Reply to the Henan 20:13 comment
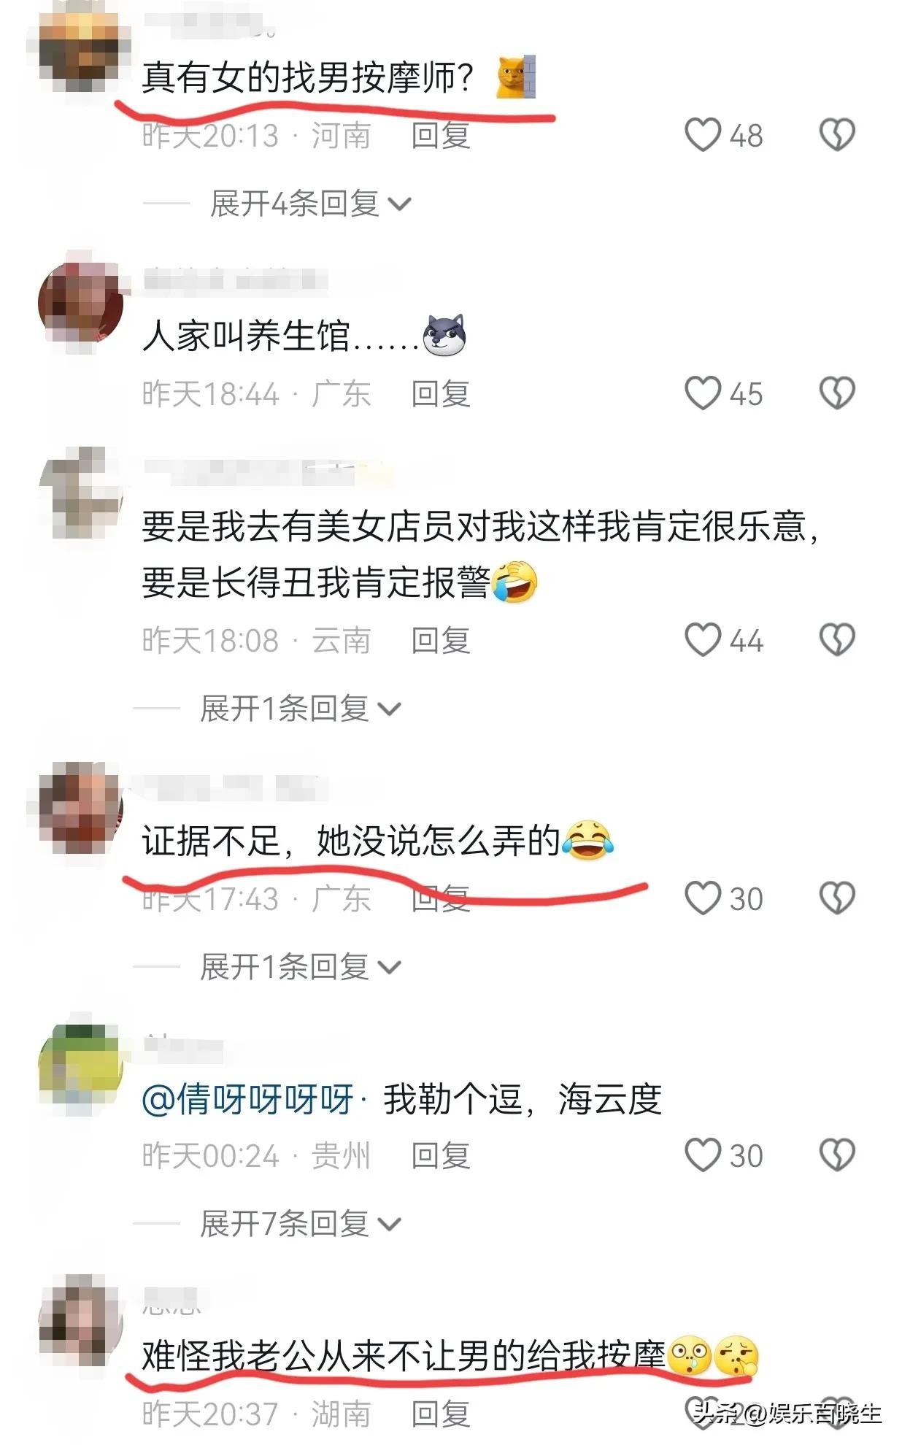The image size is (902, 1445). point(441,135)
